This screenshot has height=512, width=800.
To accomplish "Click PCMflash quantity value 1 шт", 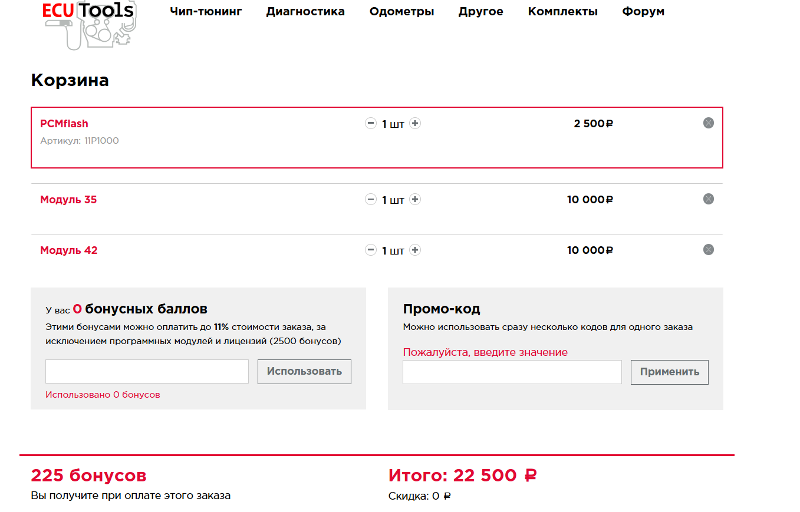I will point(393,124).
